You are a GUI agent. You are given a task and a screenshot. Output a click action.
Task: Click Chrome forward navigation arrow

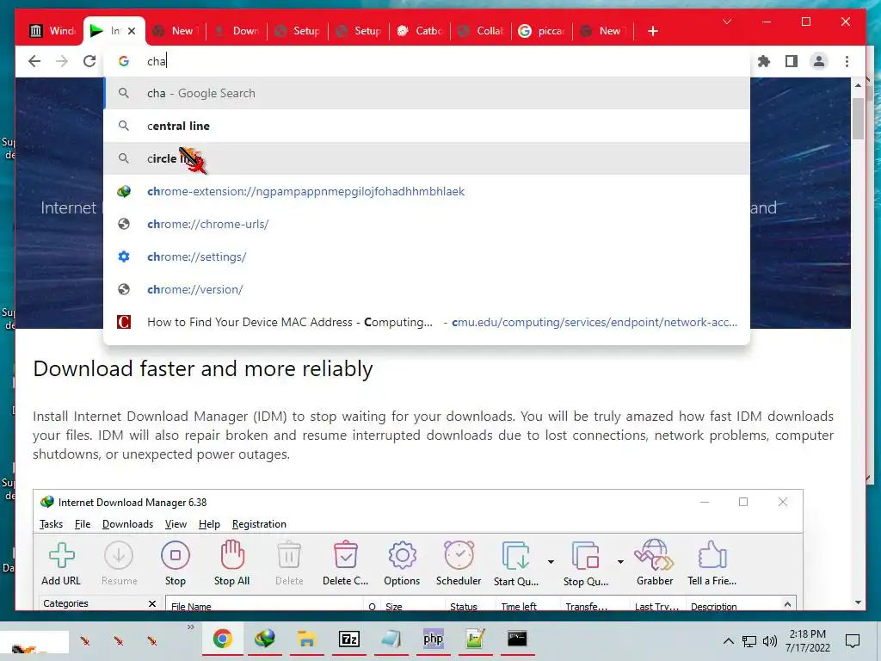click(62, 61)
